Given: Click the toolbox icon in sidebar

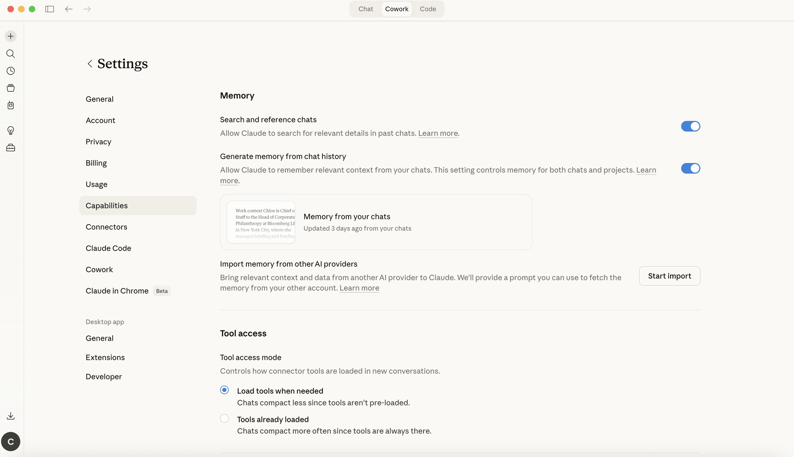Looking at the screenshot, I should click(x=11, y=148).
